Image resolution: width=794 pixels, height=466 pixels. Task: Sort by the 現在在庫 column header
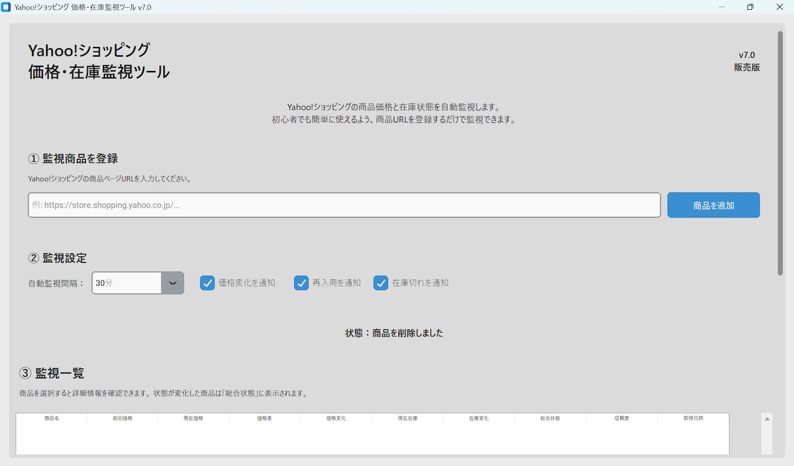click(407, 418)
